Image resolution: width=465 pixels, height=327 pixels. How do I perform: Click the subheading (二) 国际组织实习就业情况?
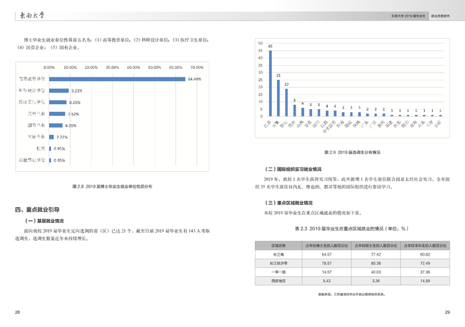tap(293, 169)
